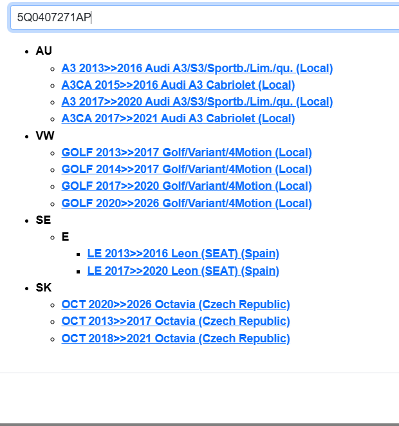Click the SK brand heading
The width and height of the screenshot is (399, 426).
pos(43,288)
